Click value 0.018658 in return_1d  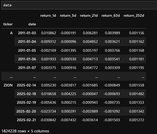click(49, 94)
